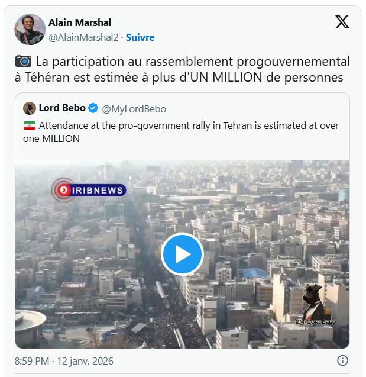Click the French tweet text about Téhéran
Screen dimensions: 366x377
(x=182, y=69)
